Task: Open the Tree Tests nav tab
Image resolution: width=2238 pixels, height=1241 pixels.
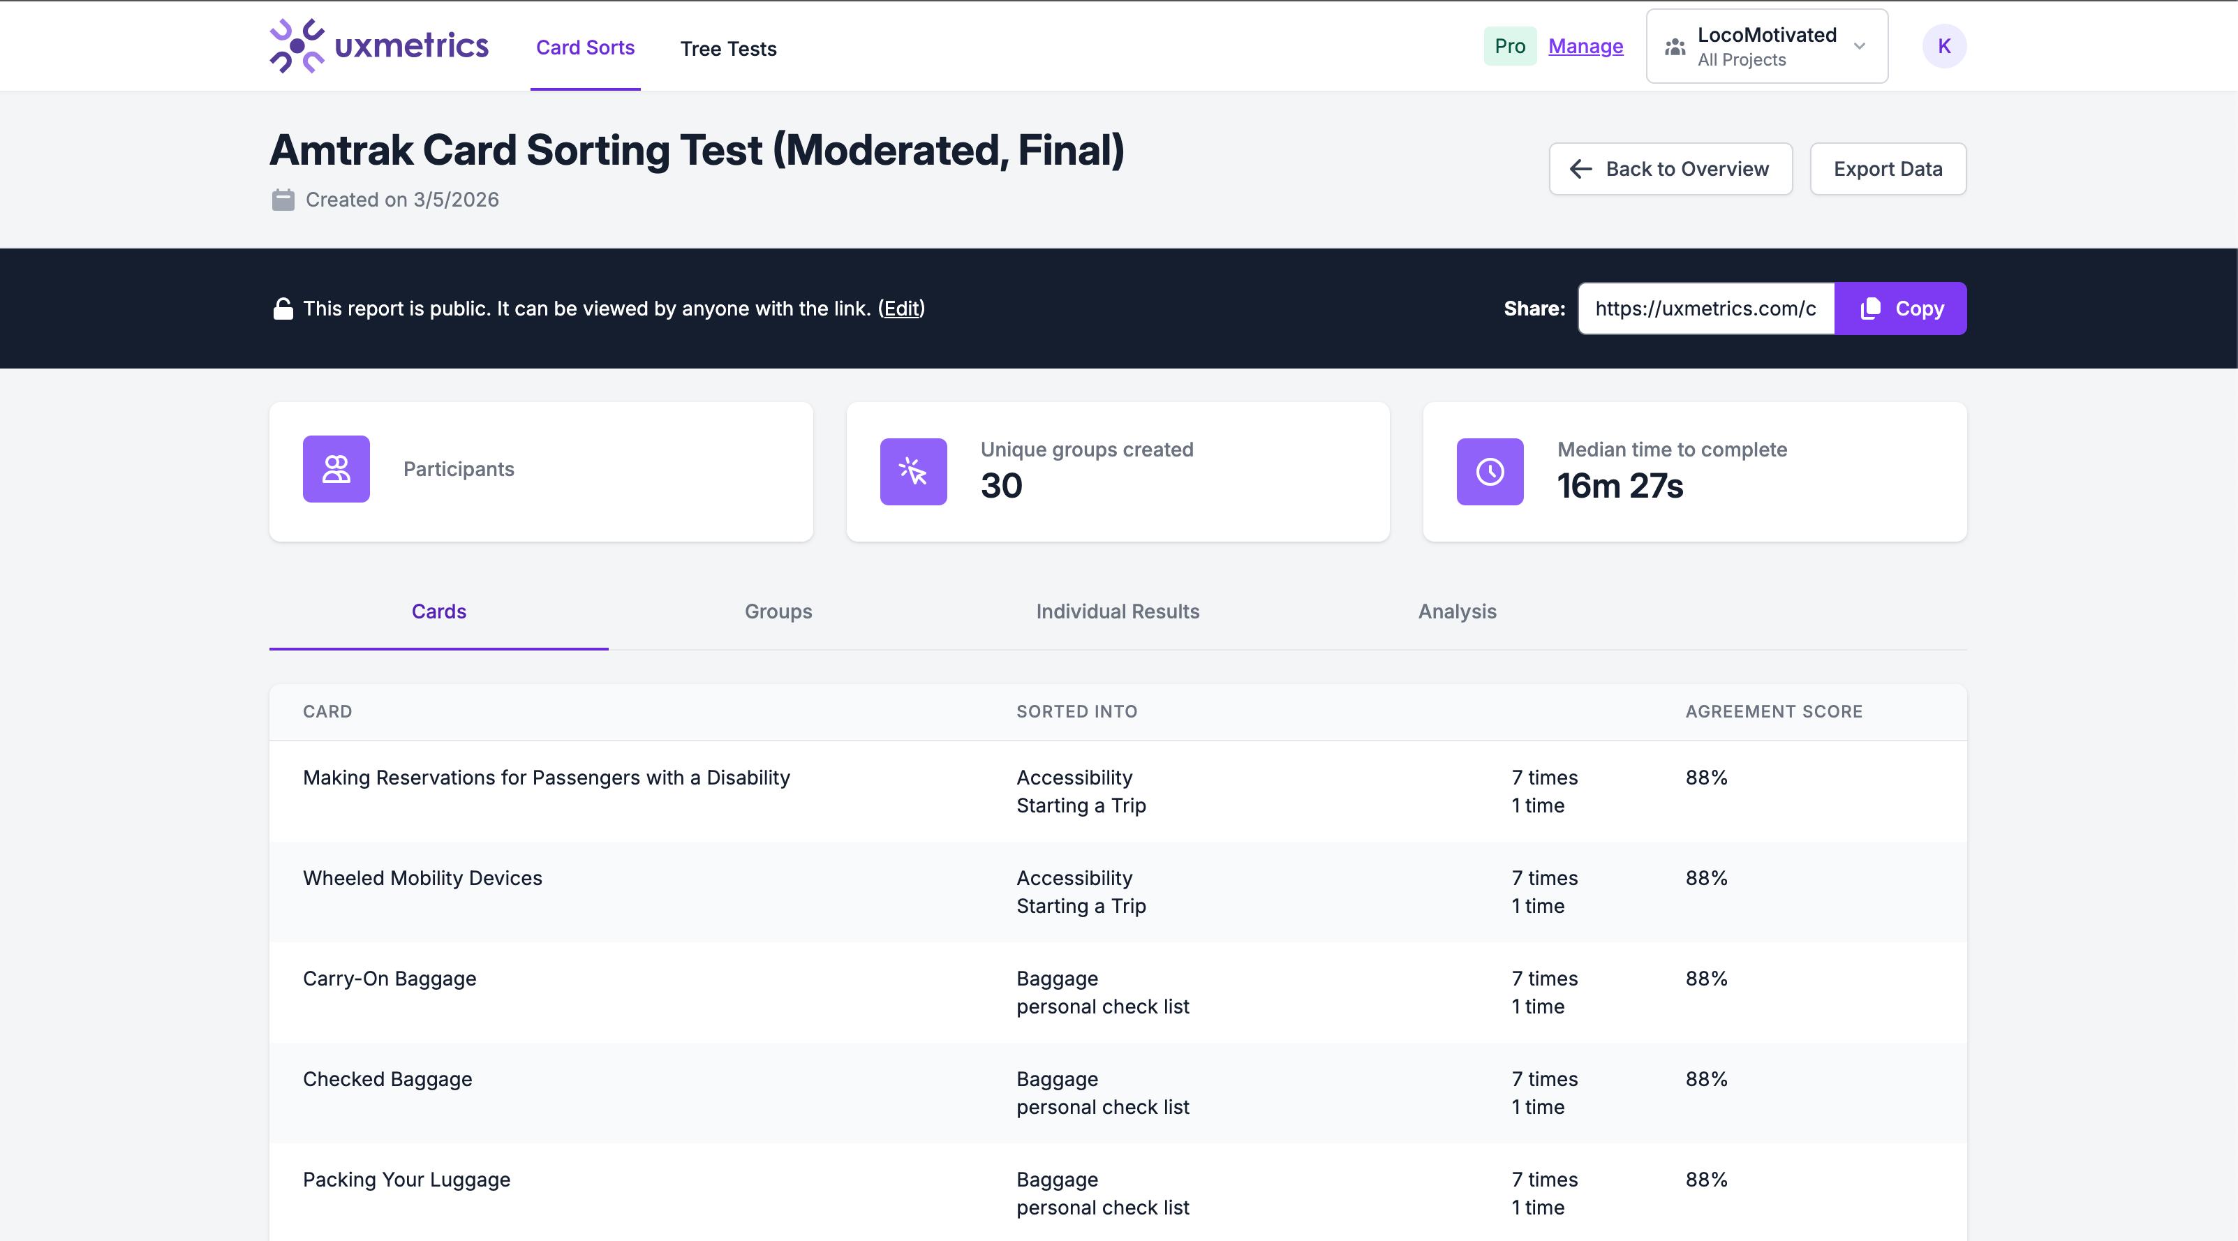Action: (728, 49)
